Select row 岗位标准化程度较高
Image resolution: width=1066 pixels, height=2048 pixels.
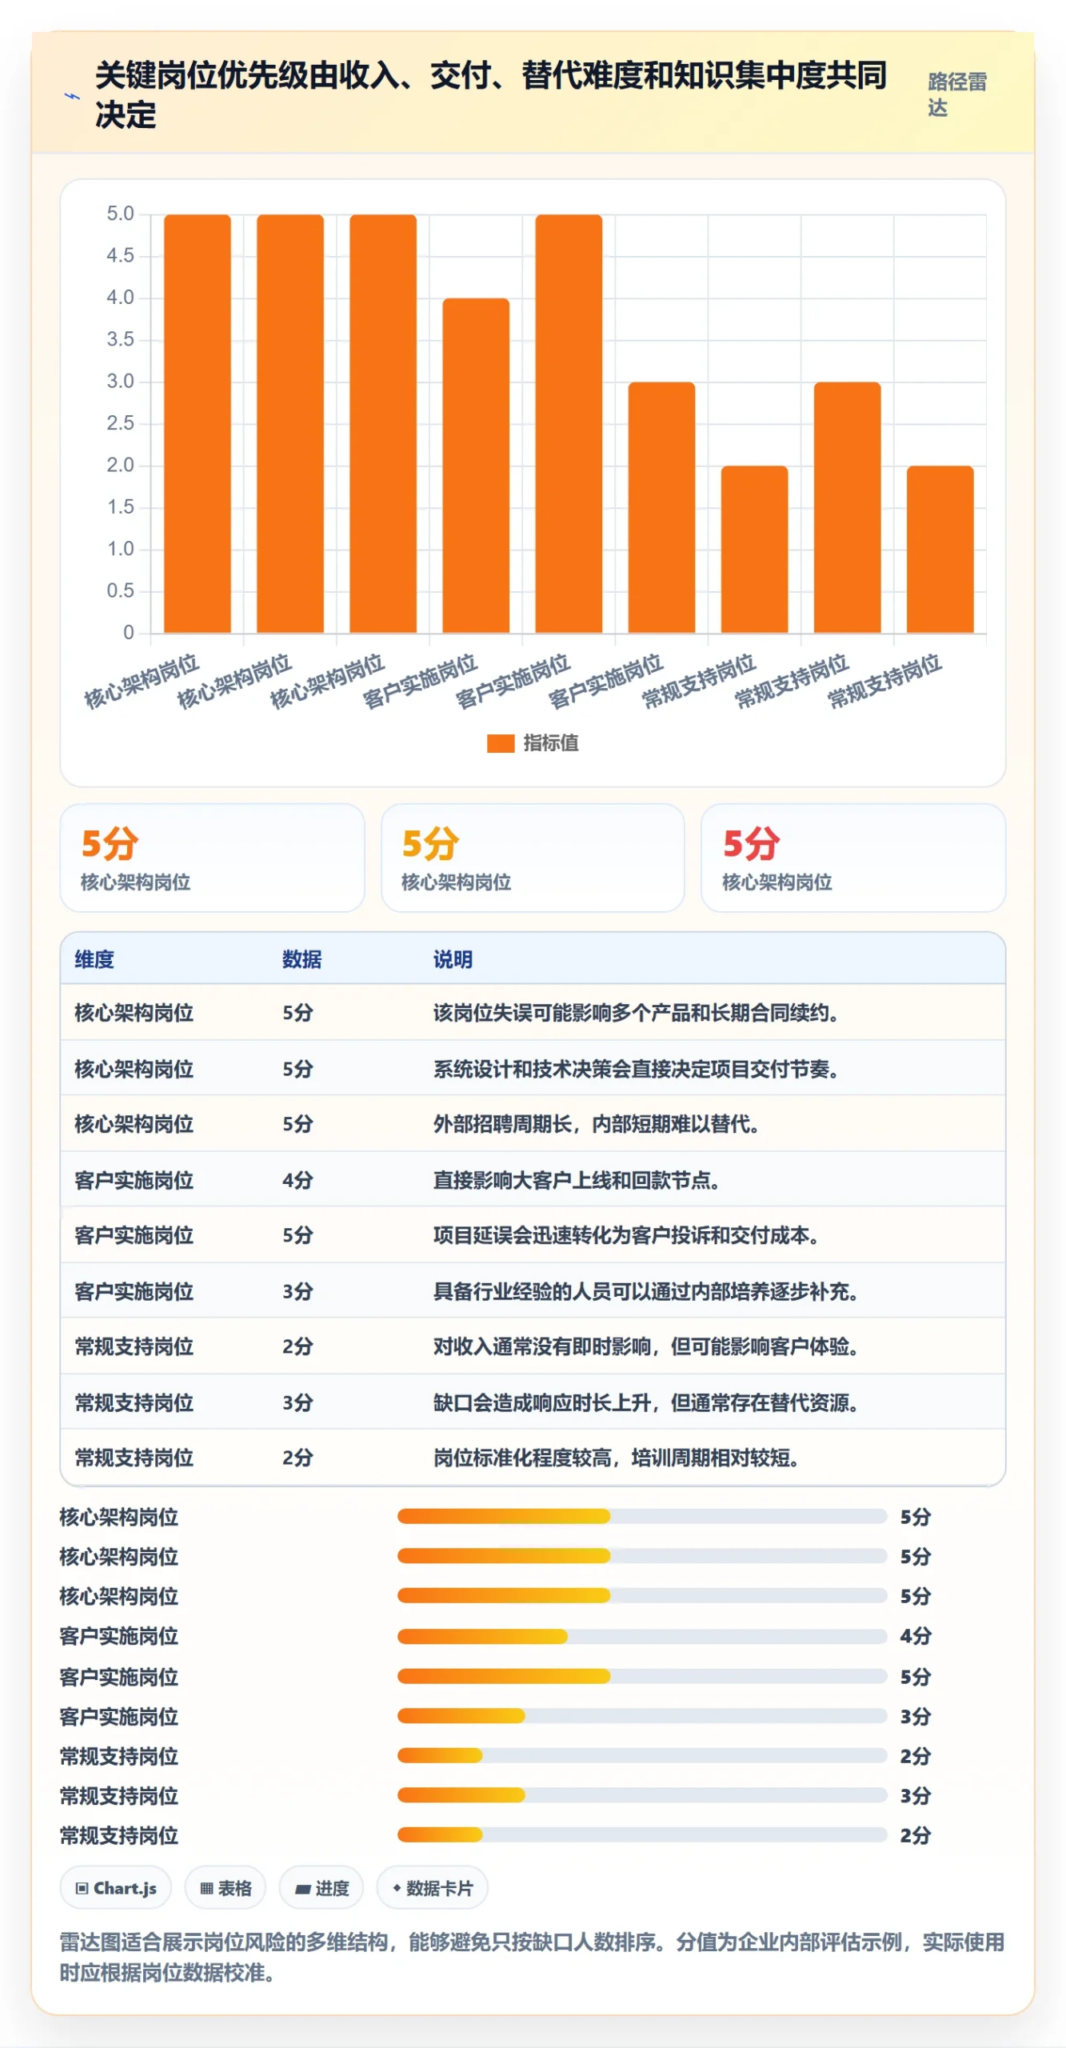pyautogui.click(x=533, y=1458)
